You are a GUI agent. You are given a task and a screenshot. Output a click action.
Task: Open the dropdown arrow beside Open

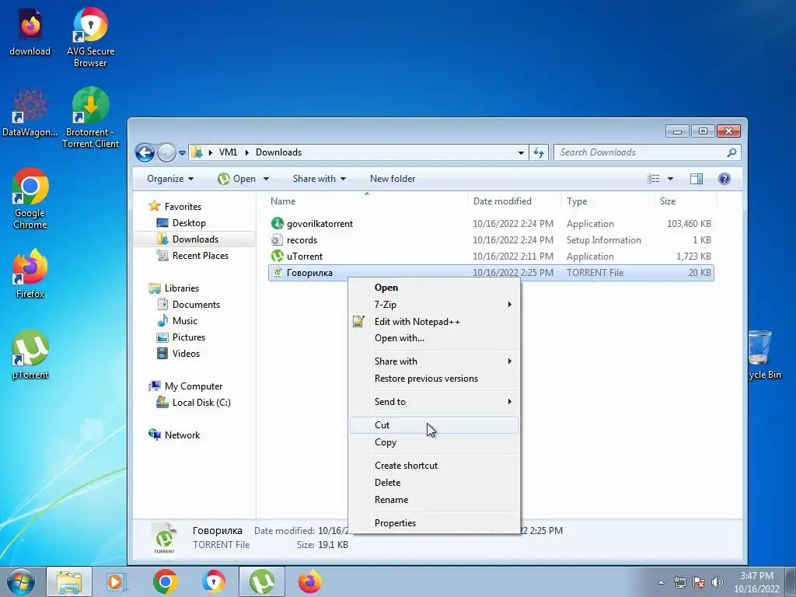(x=266, y=179)
